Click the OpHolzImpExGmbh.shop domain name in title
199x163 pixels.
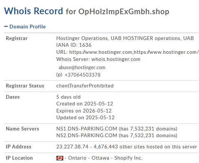tap(124, 12)
